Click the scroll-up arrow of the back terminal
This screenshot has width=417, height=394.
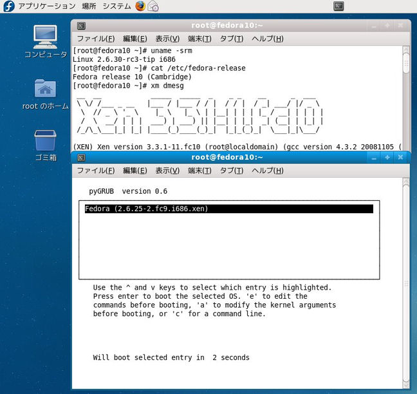click(406, 50)
